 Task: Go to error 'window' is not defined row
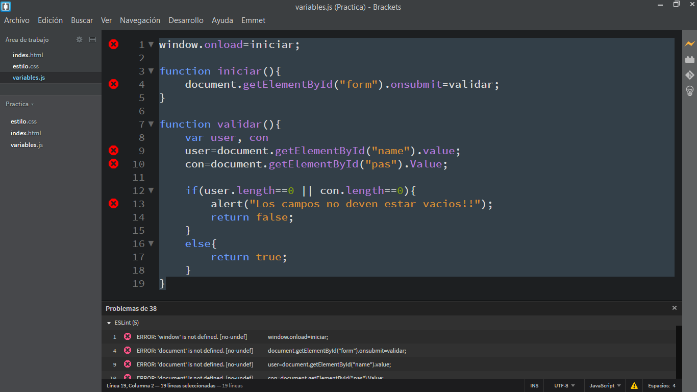389,337
